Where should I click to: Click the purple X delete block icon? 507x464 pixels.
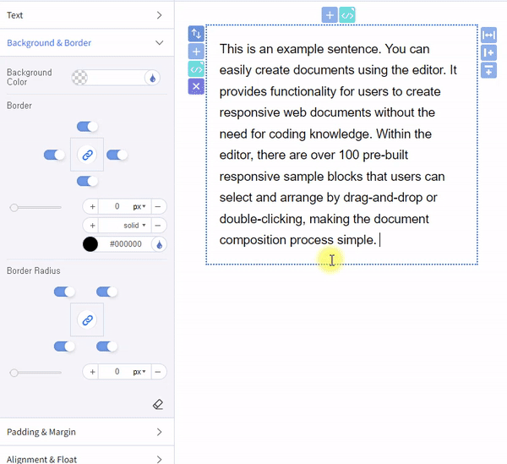tap(196, 86)
